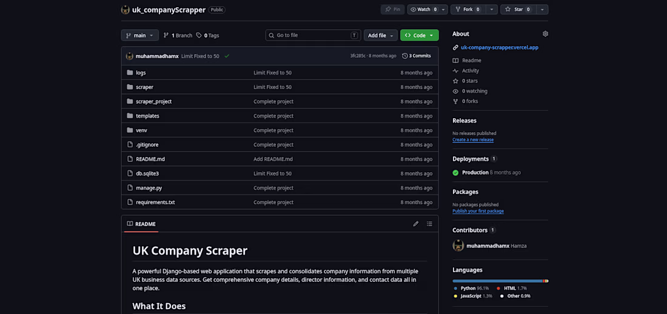Click Create a new release link
The image size is (667, 314).
pyautogui.click(x=473, y=139)
